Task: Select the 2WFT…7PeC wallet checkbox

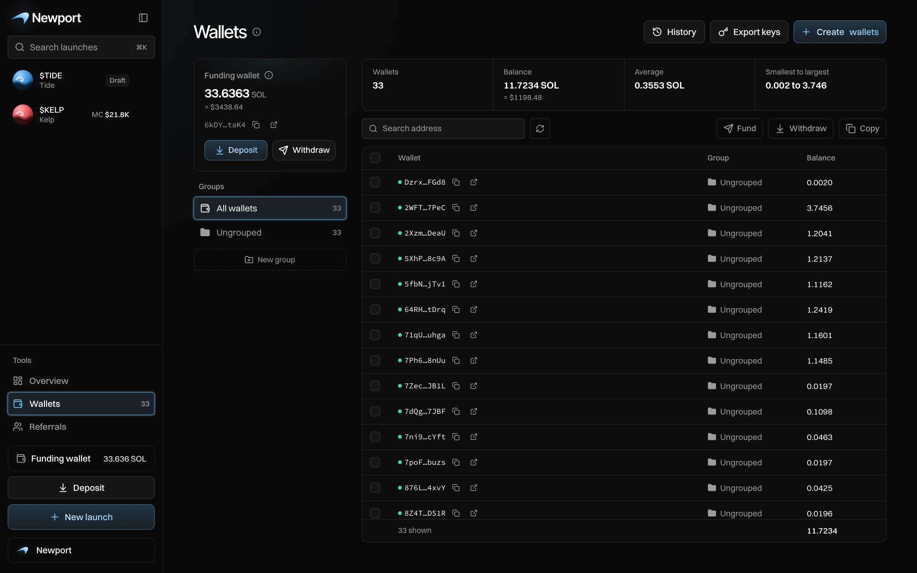Action: 375,208
